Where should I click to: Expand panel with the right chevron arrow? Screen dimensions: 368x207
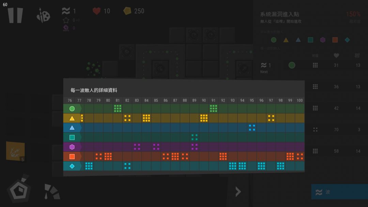click(238, 192)
